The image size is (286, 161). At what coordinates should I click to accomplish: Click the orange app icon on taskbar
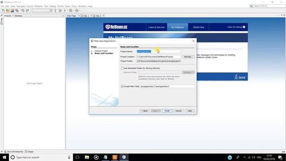tap(115, 157)
